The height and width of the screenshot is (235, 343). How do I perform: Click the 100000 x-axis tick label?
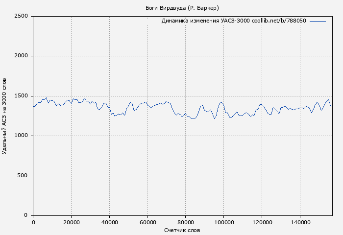(223, 222)
